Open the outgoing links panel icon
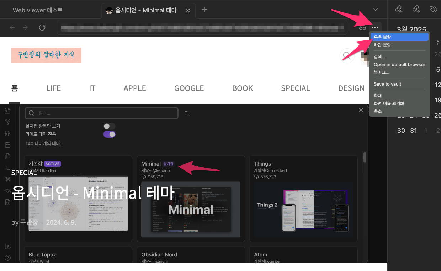This screenshot has width=441, height=271. 416,9
